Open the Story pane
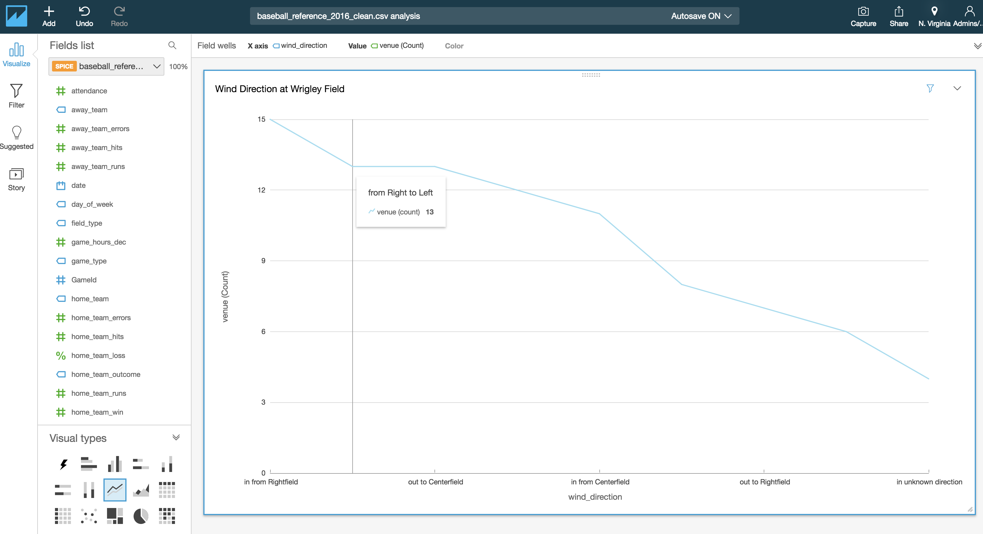The height and width of the screenshot is (534, 983). coord(17,179)
